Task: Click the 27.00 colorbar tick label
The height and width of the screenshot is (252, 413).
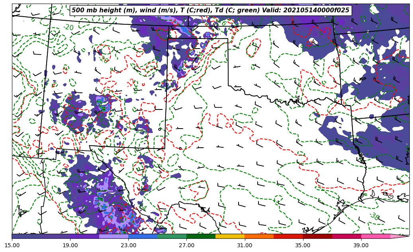Action: 186,245
